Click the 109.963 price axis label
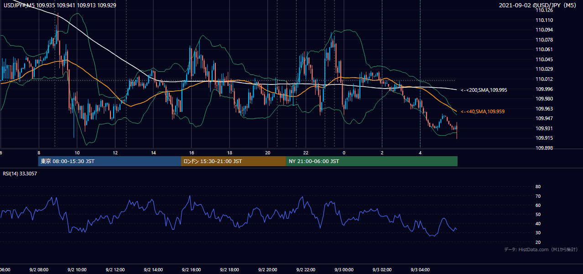Image resolution: width=583 pixels, height=274 pixels. [x=545, y=109]
